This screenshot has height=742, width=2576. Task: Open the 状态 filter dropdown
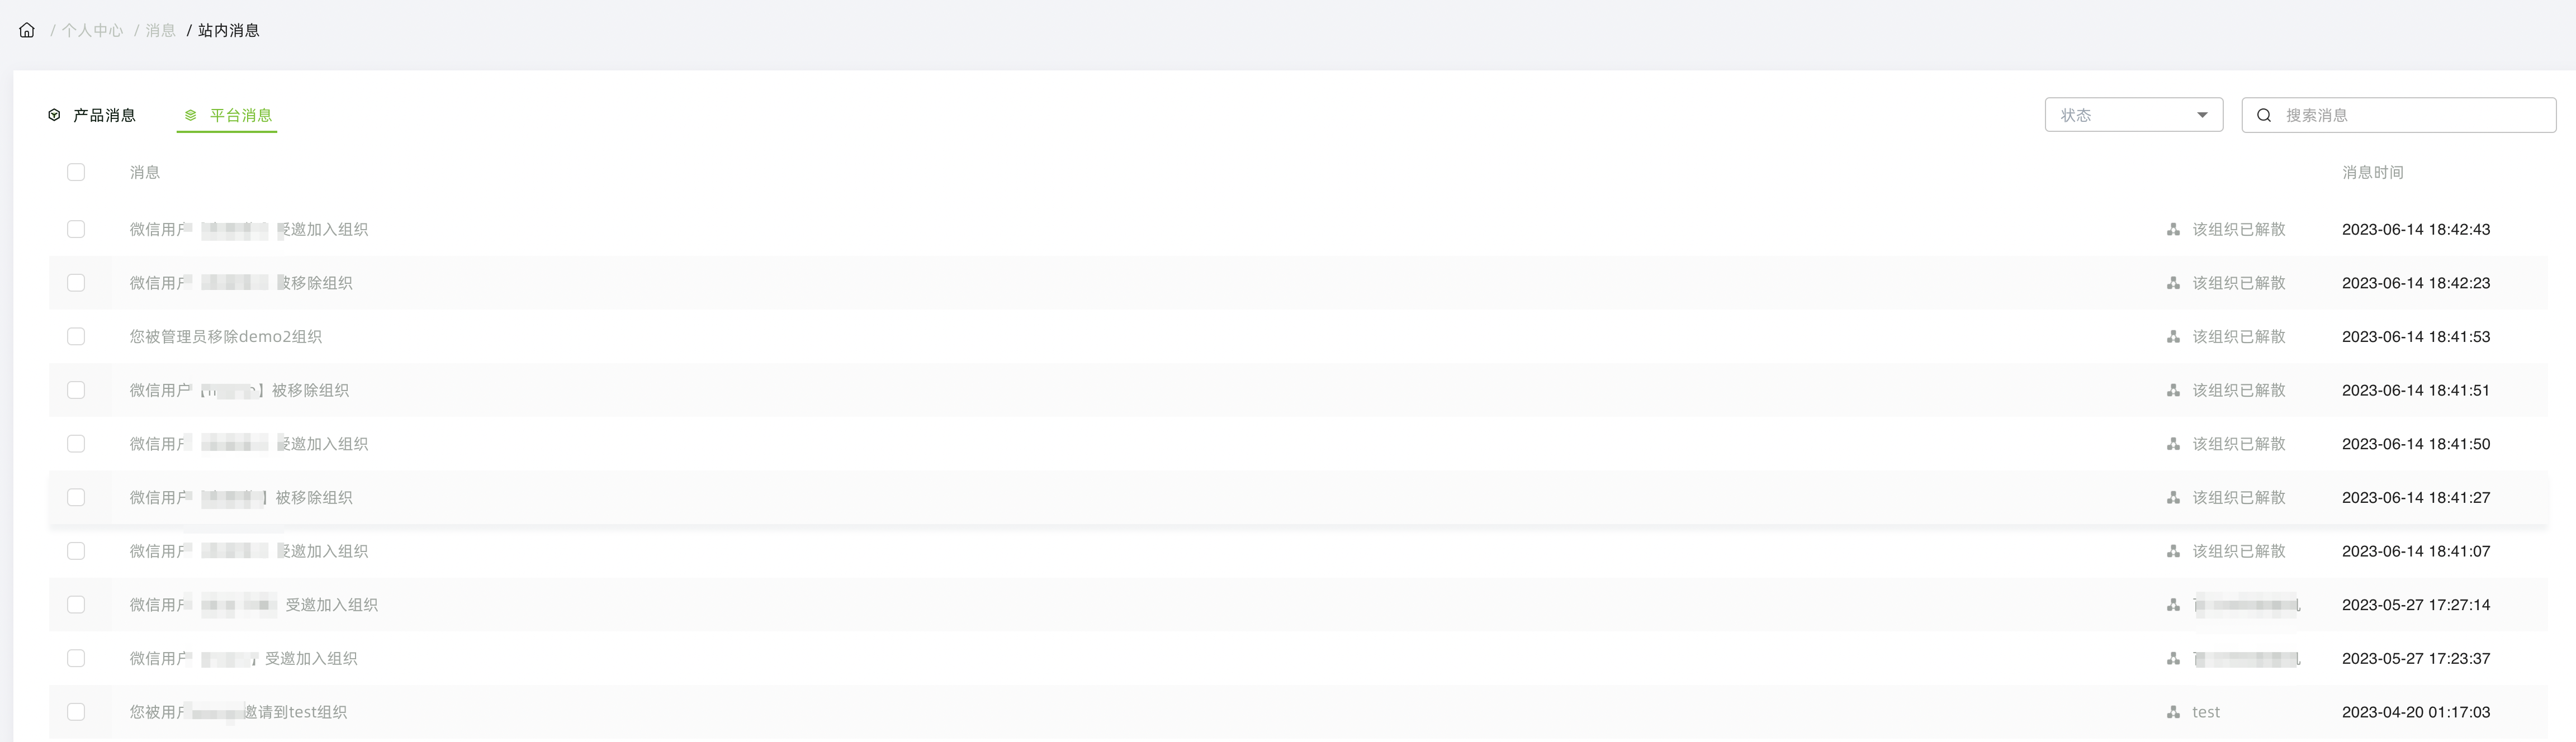pos(2133,115)
